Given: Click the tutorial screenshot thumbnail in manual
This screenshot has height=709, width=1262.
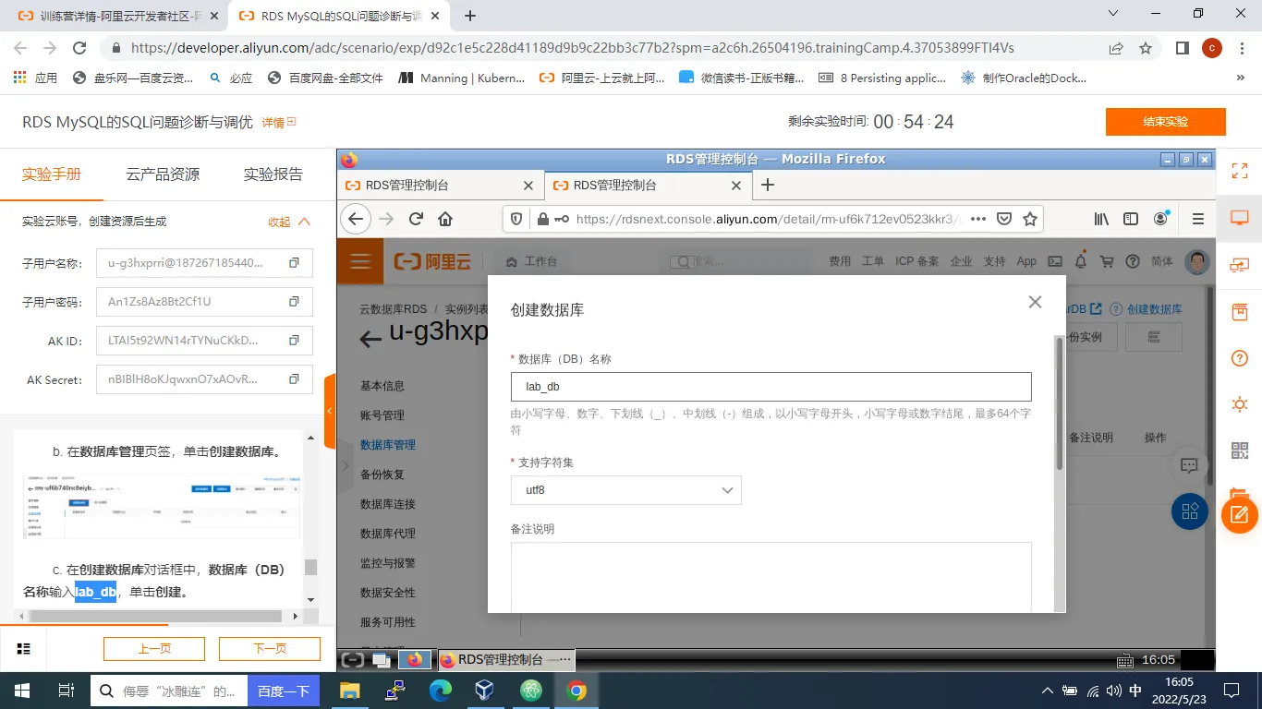Looking at the screenshot, I should pyautogui.click(x=163, y=506).
